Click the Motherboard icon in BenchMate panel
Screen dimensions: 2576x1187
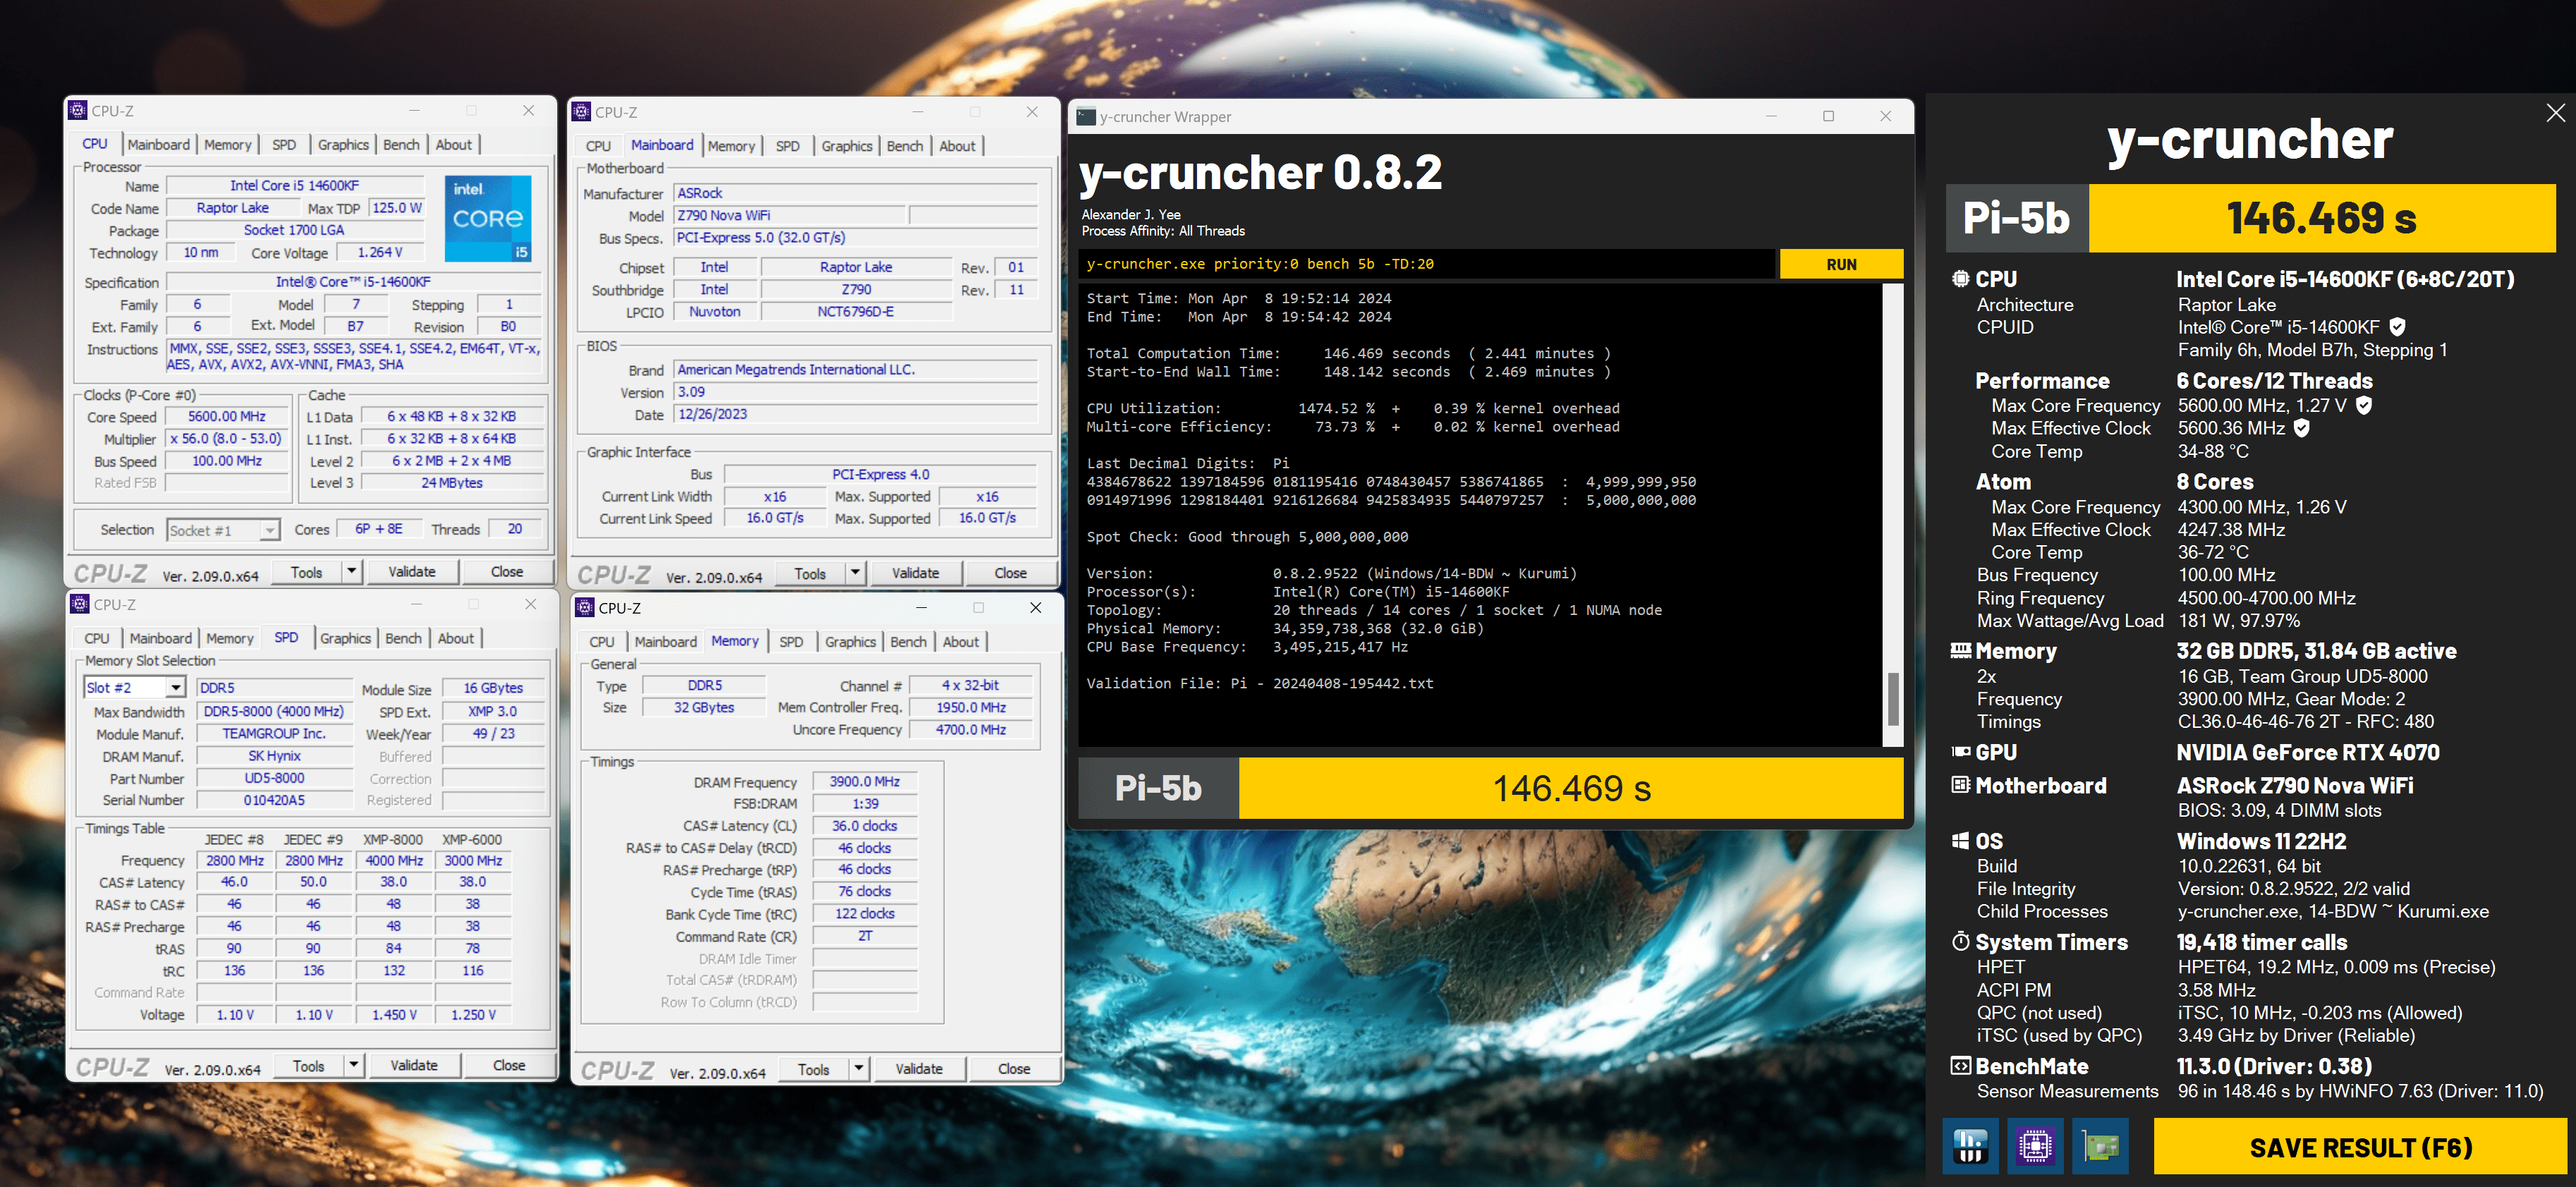point(1960,785)
